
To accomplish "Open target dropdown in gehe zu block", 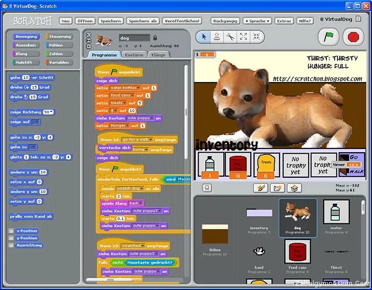I will pyautogui.click(x=32, y=147).
